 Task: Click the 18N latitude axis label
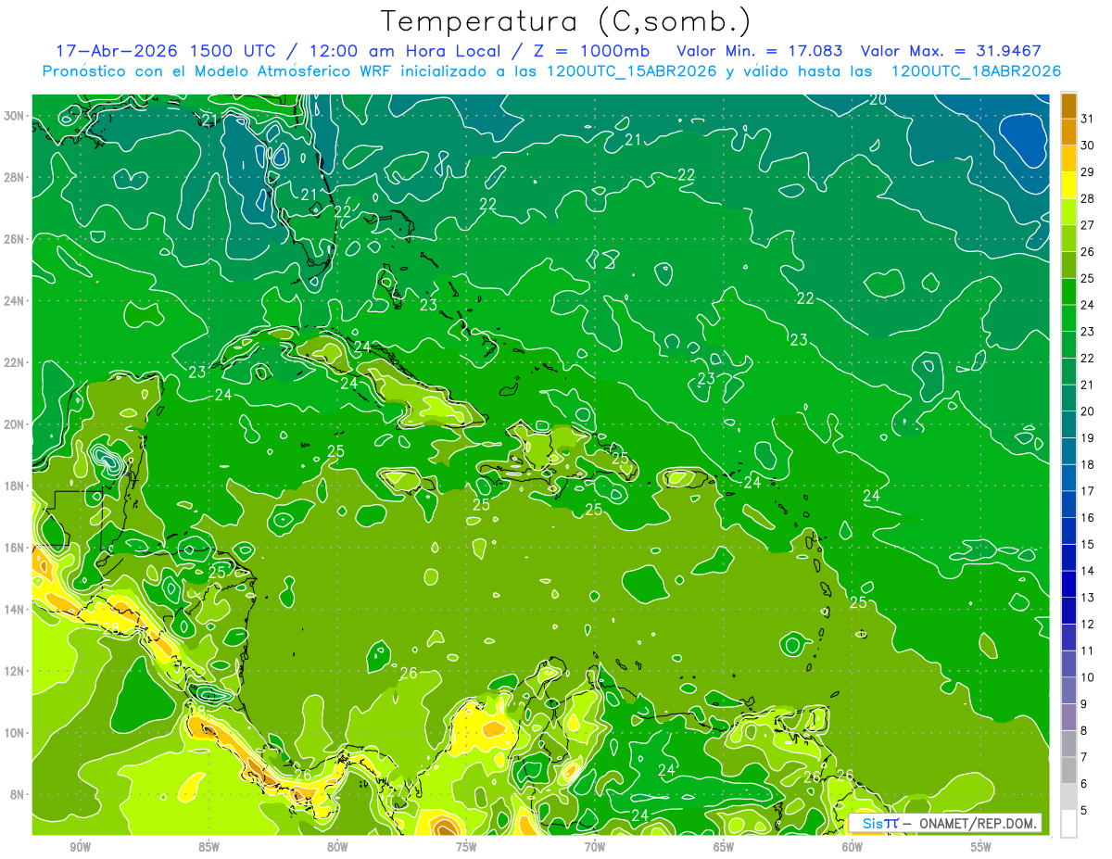[x=15, y=486]
